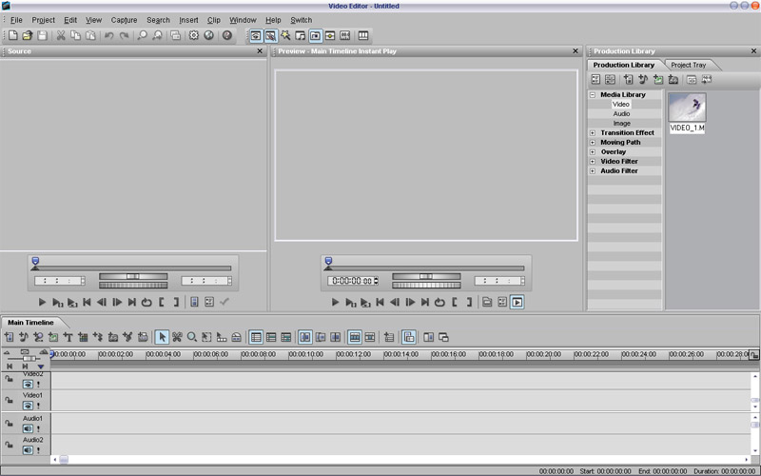Click the 00:00:10:00 mark on timeline ruler
The width and height of the screenshot is (761, 476).
click(x=306, y=354)
